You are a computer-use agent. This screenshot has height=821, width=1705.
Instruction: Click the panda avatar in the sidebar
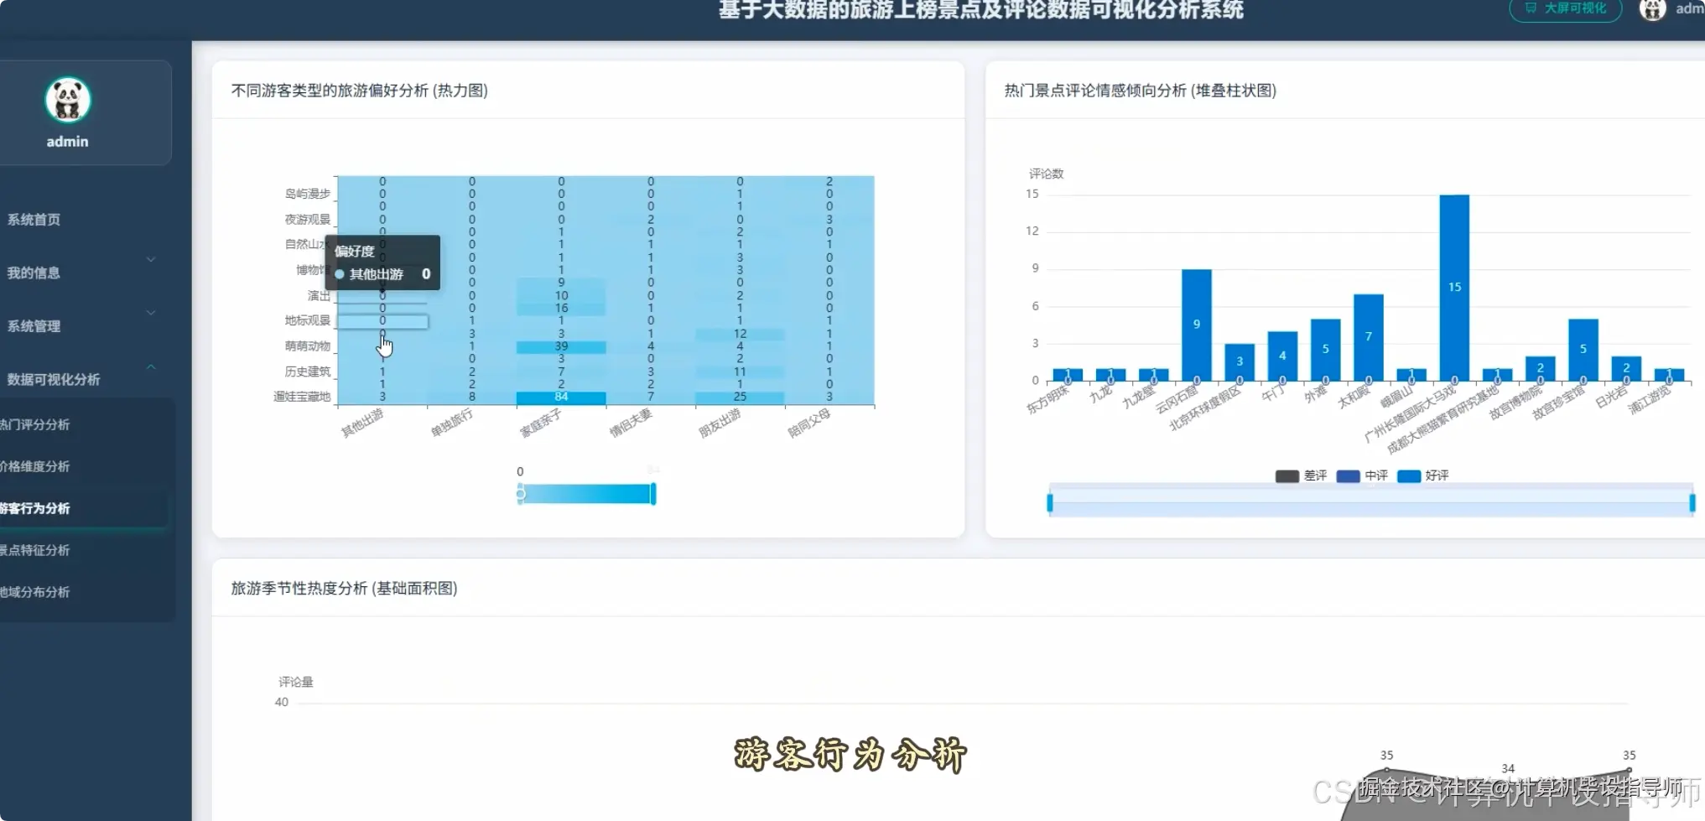tap(67, 101)
